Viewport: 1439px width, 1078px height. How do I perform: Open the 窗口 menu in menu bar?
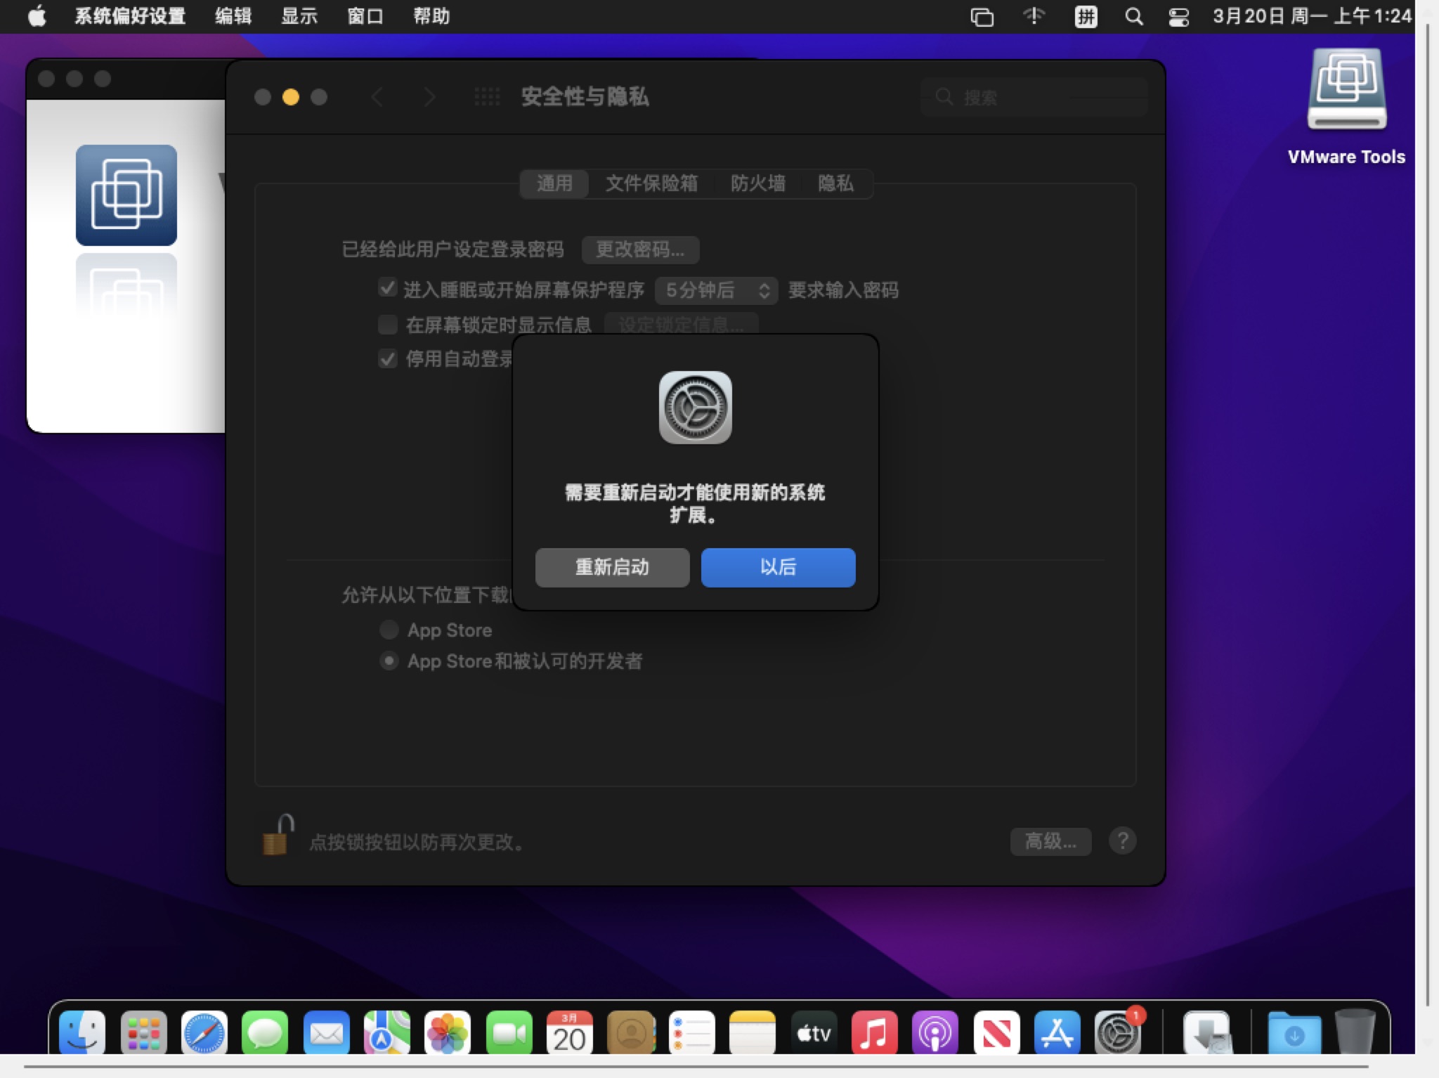(365, 16)
